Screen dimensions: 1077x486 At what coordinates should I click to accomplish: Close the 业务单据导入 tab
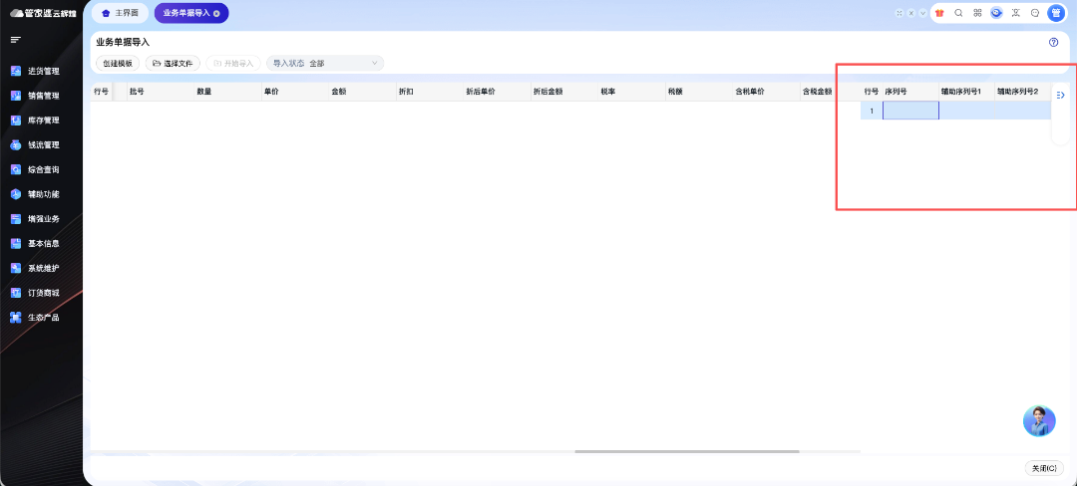216,13
